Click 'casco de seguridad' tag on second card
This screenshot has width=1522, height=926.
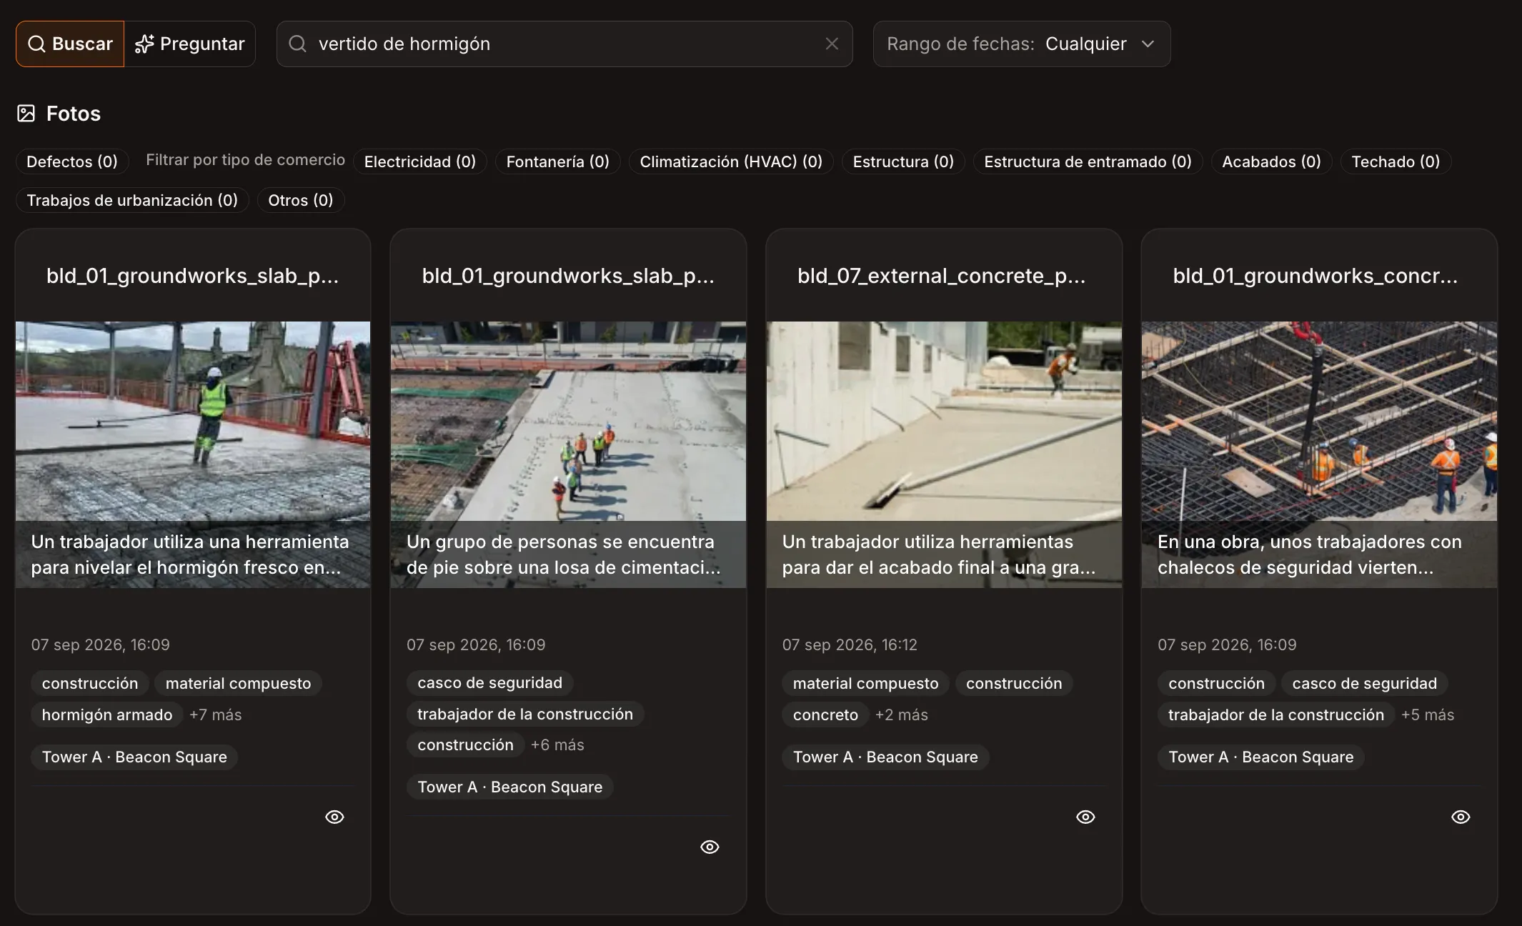pos(489,682)
